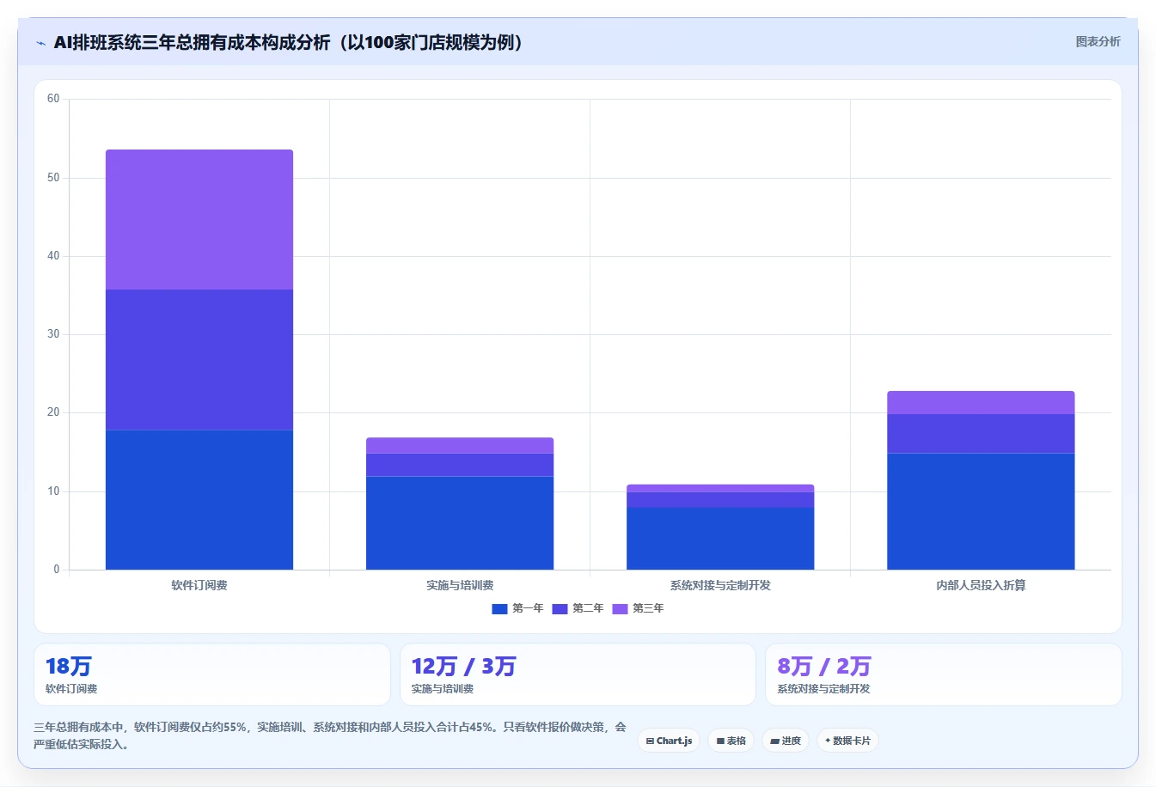
Task: Click the lightning icon beside the chart title
Action: tap(40, 43)
